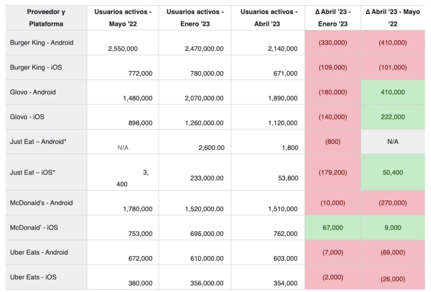Click the cell showing 671,000
This screenshot has height=292, width=431.
(x=268, y=68)
